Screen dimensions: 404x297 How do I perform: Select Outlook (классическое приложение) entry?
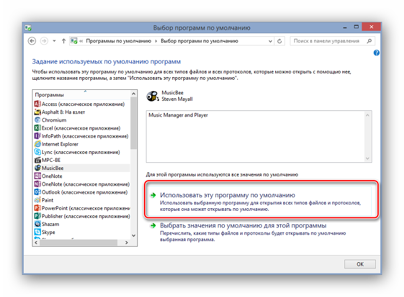point(81,192)
